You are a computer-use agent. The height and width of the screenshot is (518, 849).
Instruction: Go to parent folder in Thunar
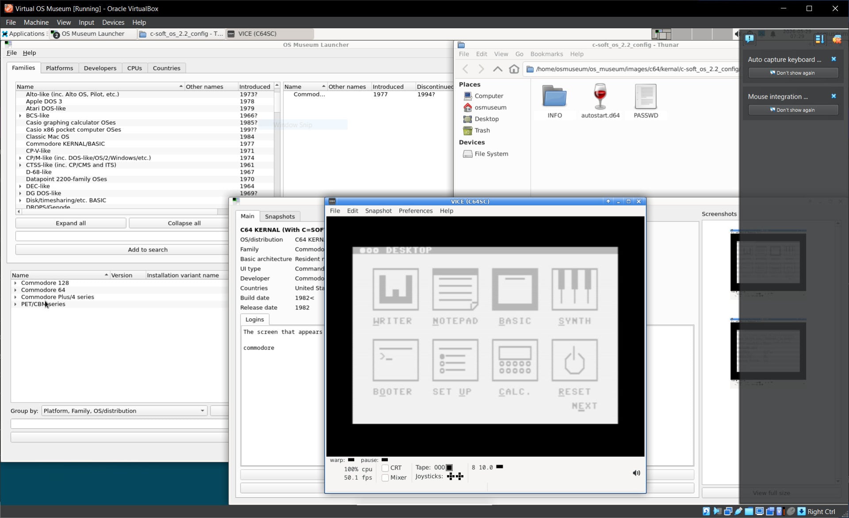point(497,69)
